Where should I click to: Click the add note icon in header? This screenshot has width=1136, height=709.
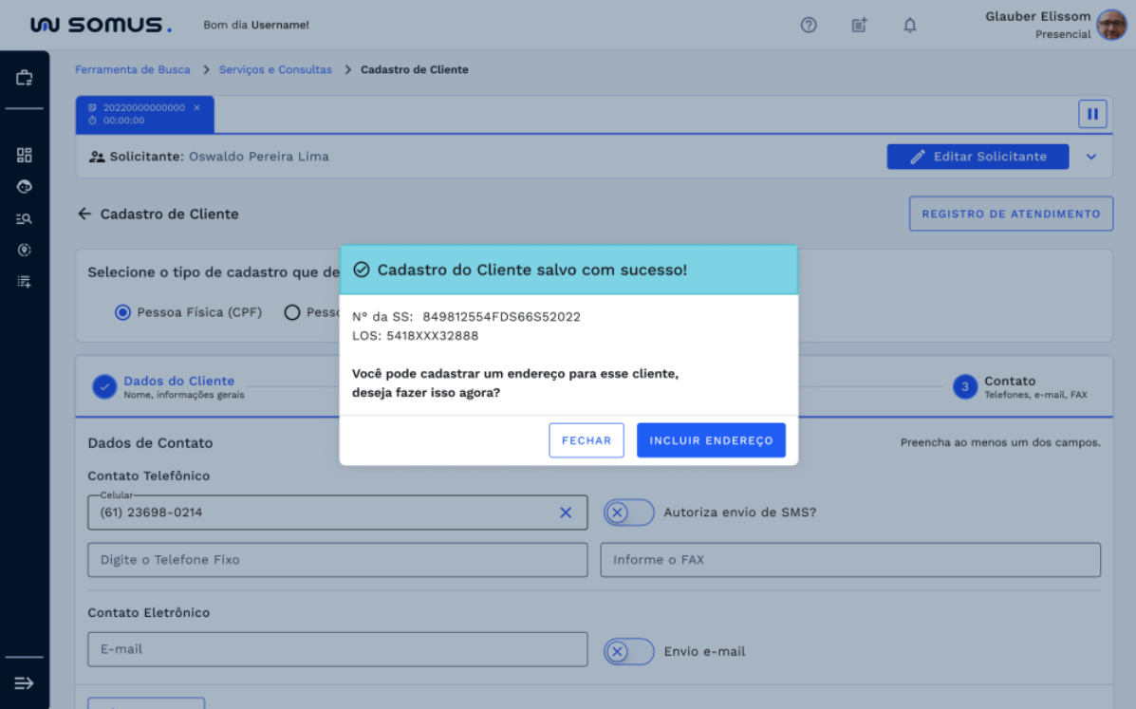859,26
